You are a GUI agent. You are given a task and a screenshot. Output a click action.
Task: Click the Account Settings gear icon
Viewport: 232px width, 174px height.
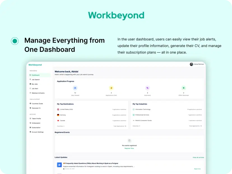30,132
